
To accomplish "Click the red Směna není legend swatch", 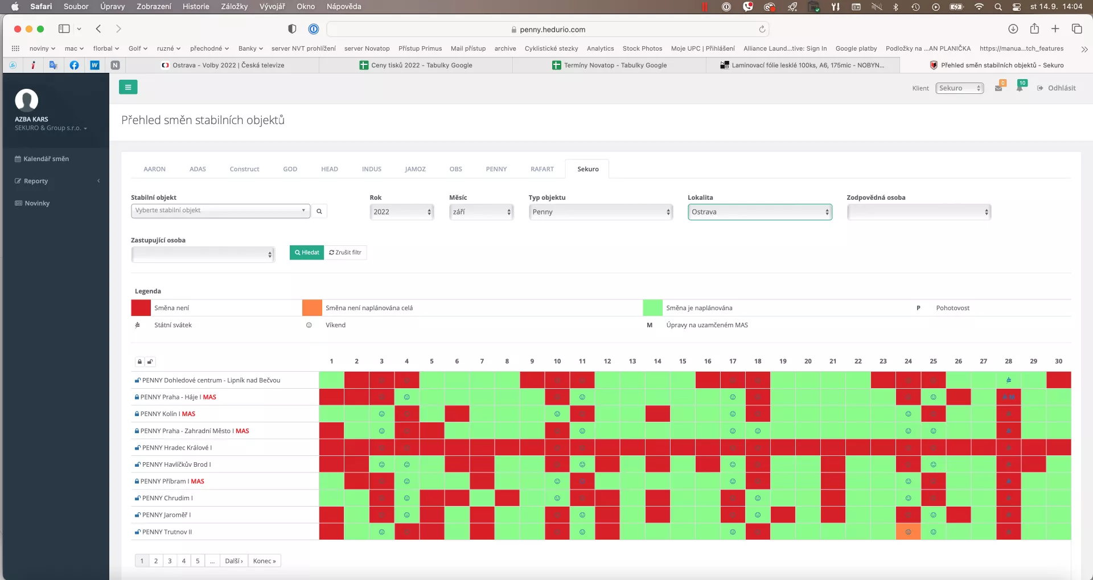I will coord(141,308).
